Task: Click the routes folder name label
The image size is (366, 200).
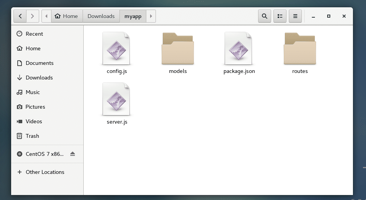Action: click(x=300, y=71)
